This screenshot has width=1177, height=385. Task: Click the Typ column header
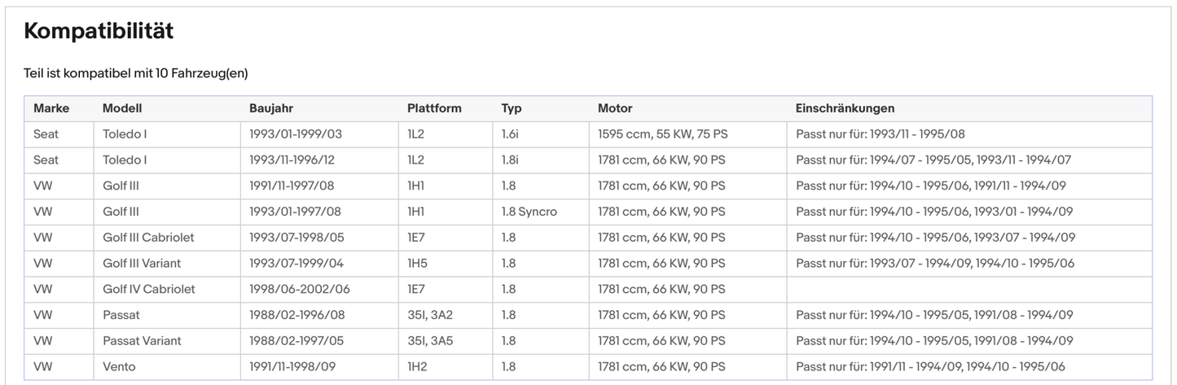512,108
